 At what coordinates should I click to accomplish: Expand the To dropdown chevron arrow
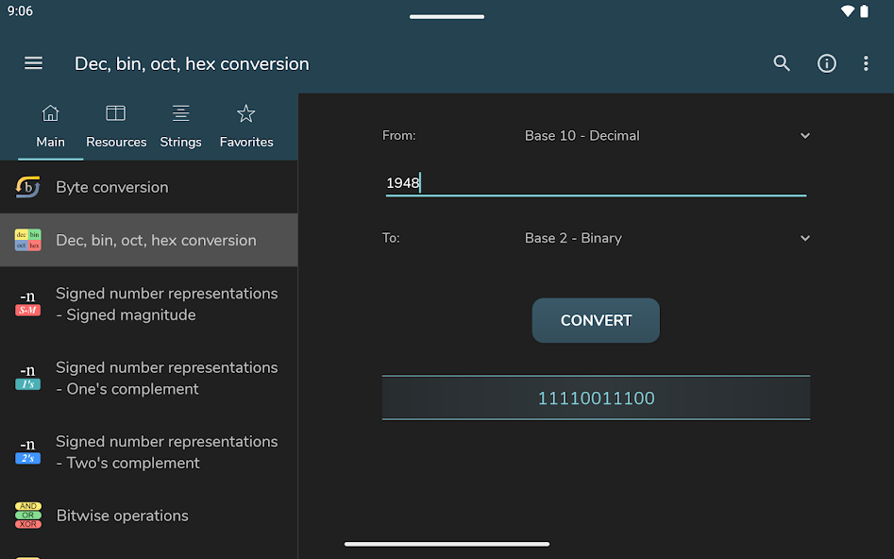[805, 238]
